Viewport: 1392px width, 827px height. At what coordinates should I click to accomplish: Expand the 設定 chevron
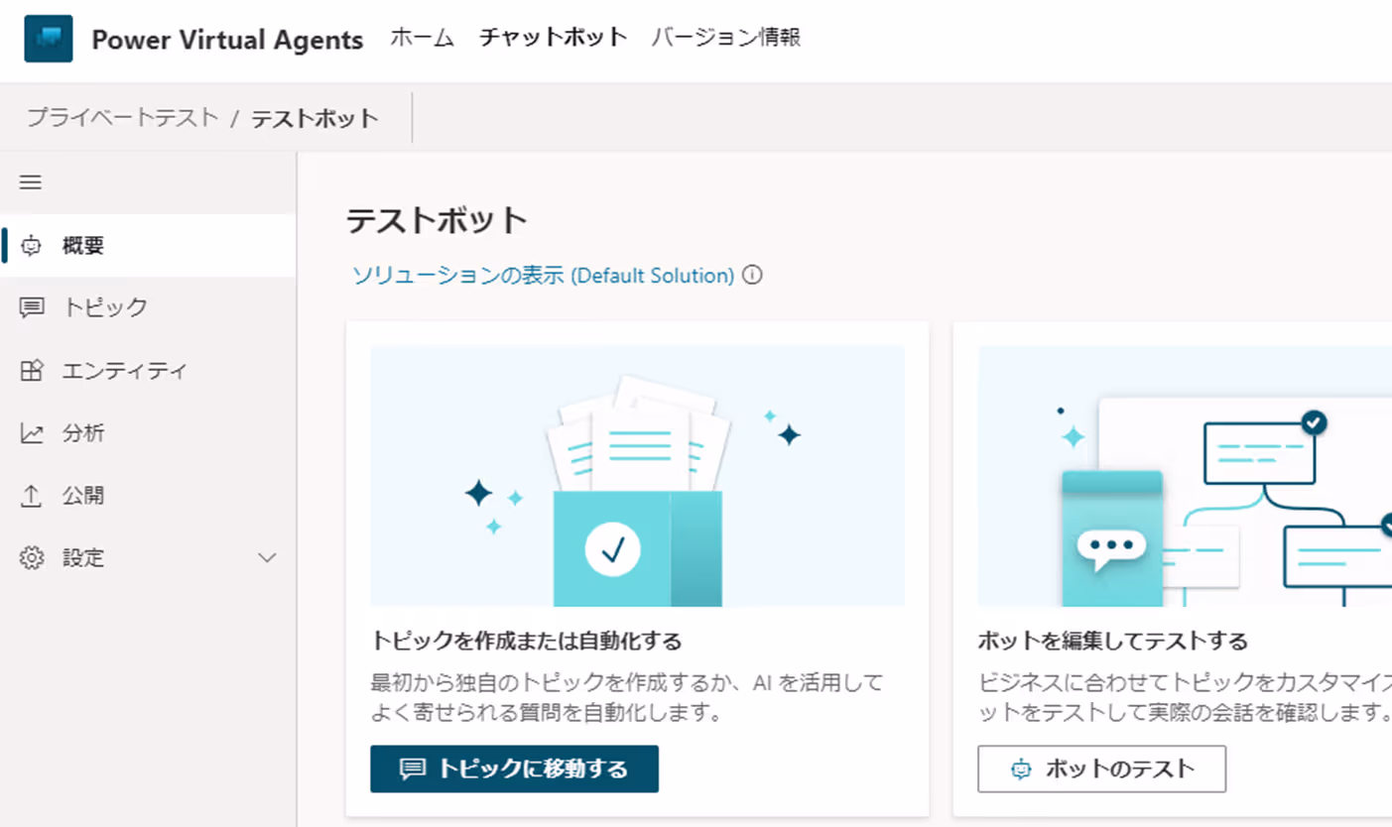point(267,558)
